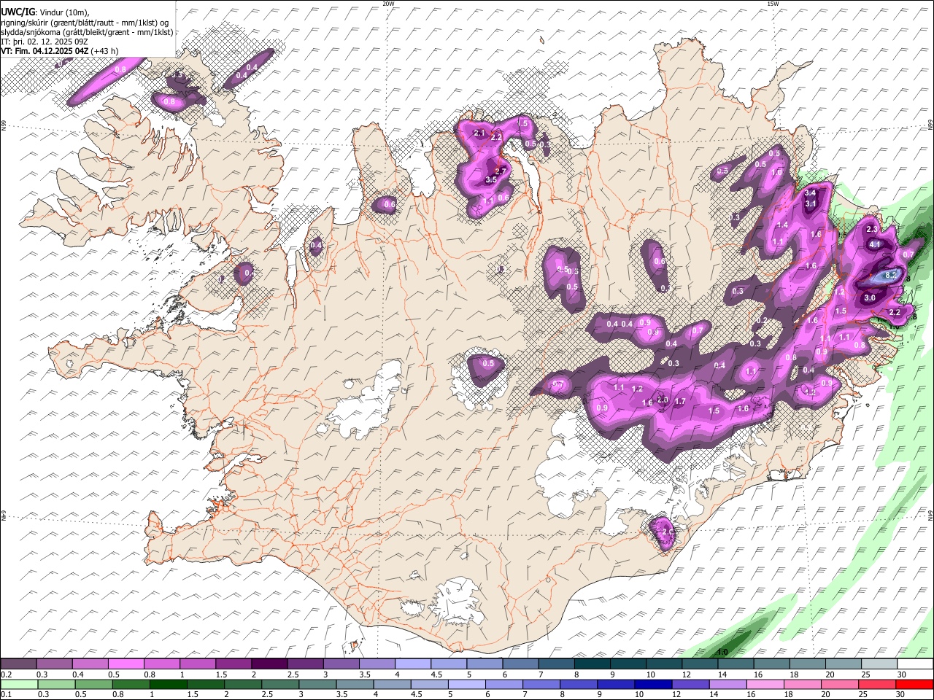Pick the dark teal top legend swatch between 8 and 9
This screenshot has width=934, height=700.
click(593, 664)
